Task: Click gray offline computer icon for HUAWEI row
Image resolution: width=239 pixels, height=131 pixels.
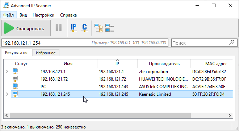Action: (15, 79)
